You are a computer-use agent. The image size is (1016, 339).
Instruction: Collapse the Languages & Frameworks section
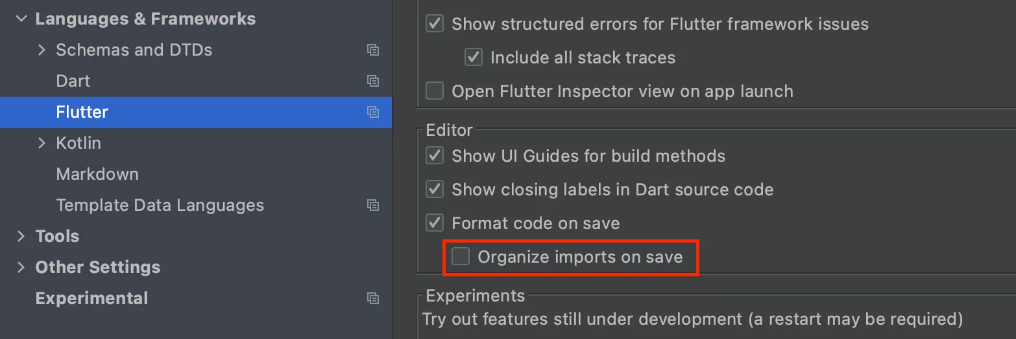click(x=21, y=19)
